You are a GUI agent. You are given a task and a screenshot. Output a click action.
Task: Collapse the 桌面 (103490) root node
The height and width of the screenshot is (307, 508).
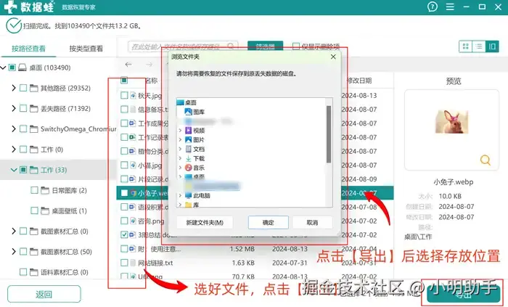click(x=3, y=67)
